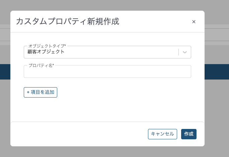
Task: Click the divider beside the dropdown chevron
Action: (x=179, y=52)
